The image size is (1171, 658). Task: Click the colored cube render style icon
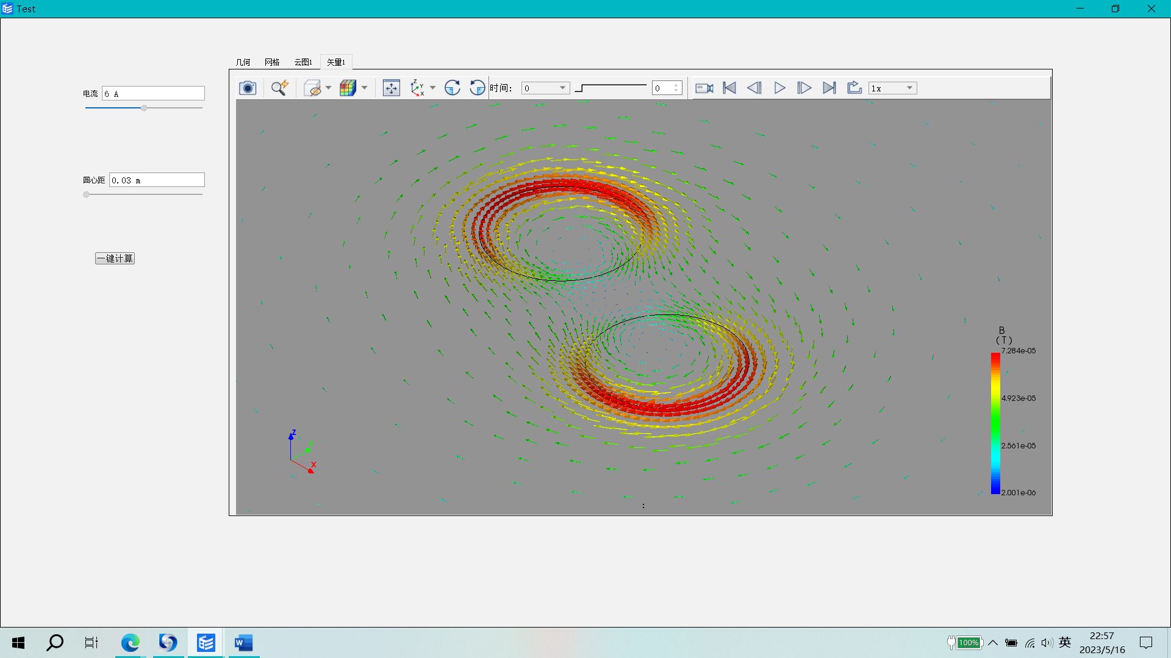coord(348,88)
